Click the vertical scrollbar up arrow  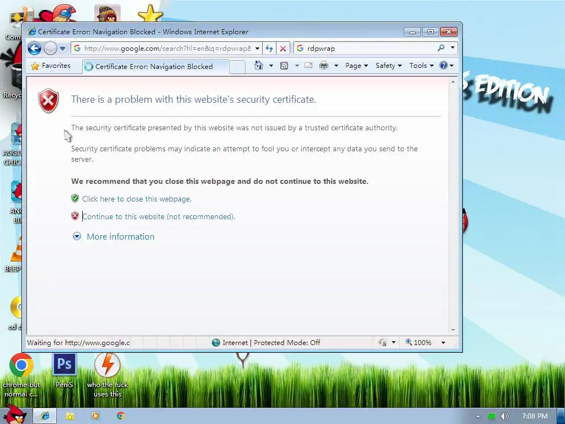[453, 82]
